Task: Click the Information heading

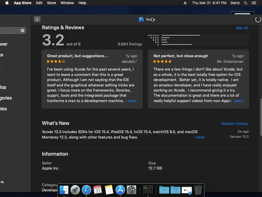Action: 55,154
